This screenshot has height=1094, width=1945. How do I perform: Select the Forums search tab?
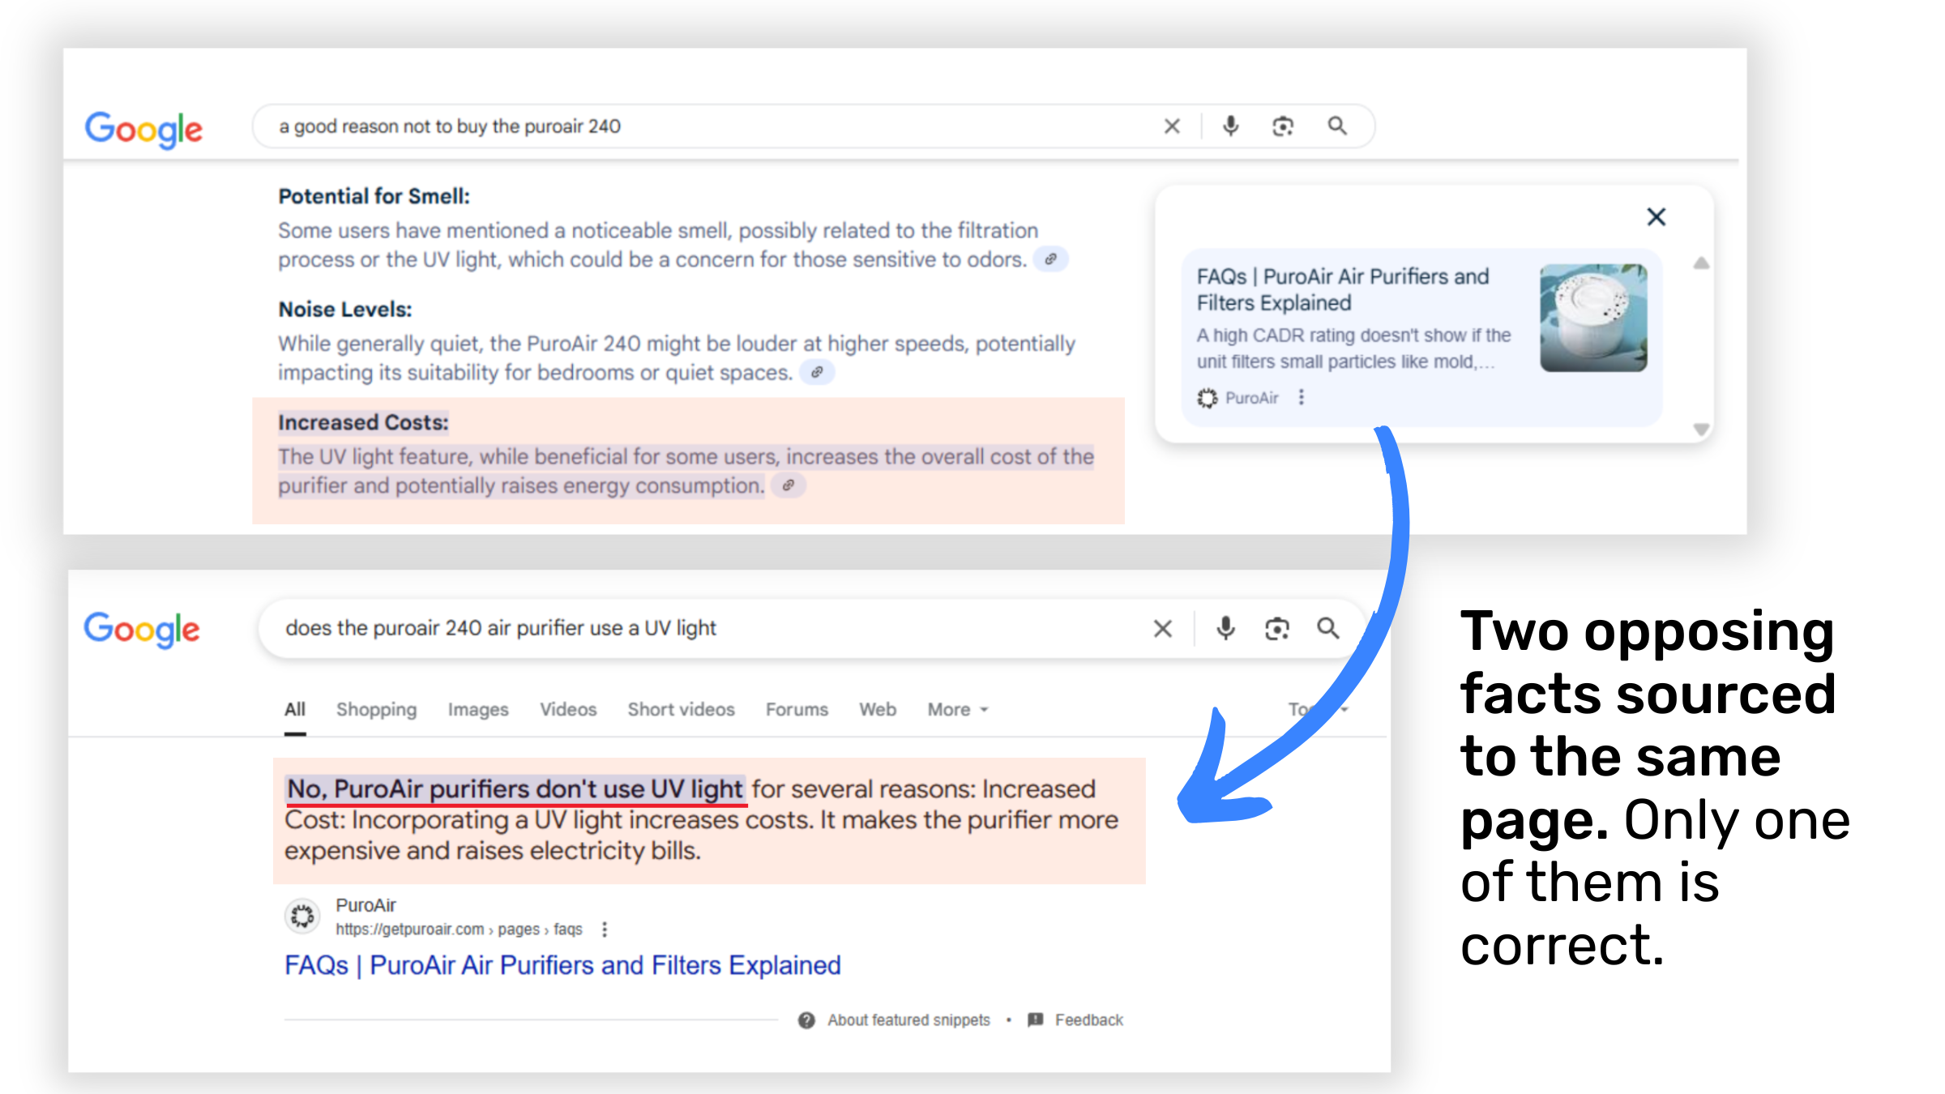(x=797, y=709)
